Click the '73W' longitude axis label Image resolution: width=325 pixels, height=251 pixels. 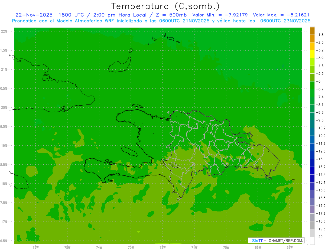point(131,247)
